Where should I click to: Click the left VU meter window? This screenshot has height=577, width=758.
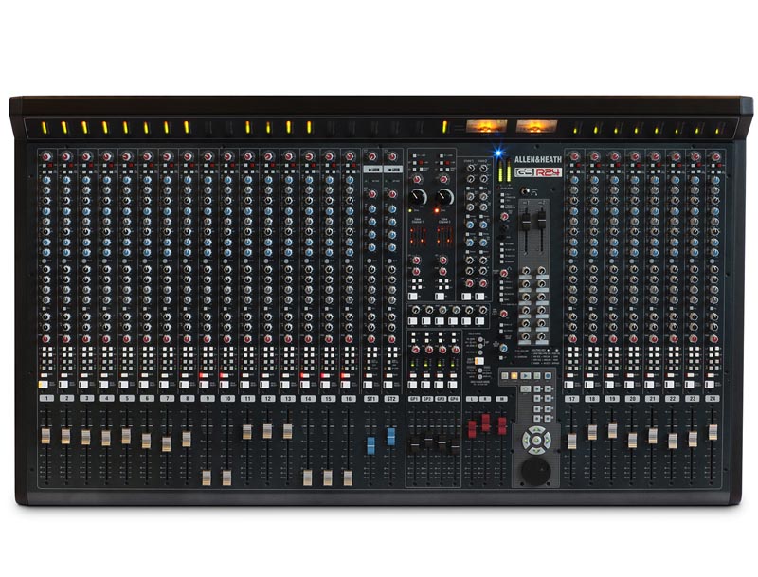pyautogui.click(x=486, y=127)
